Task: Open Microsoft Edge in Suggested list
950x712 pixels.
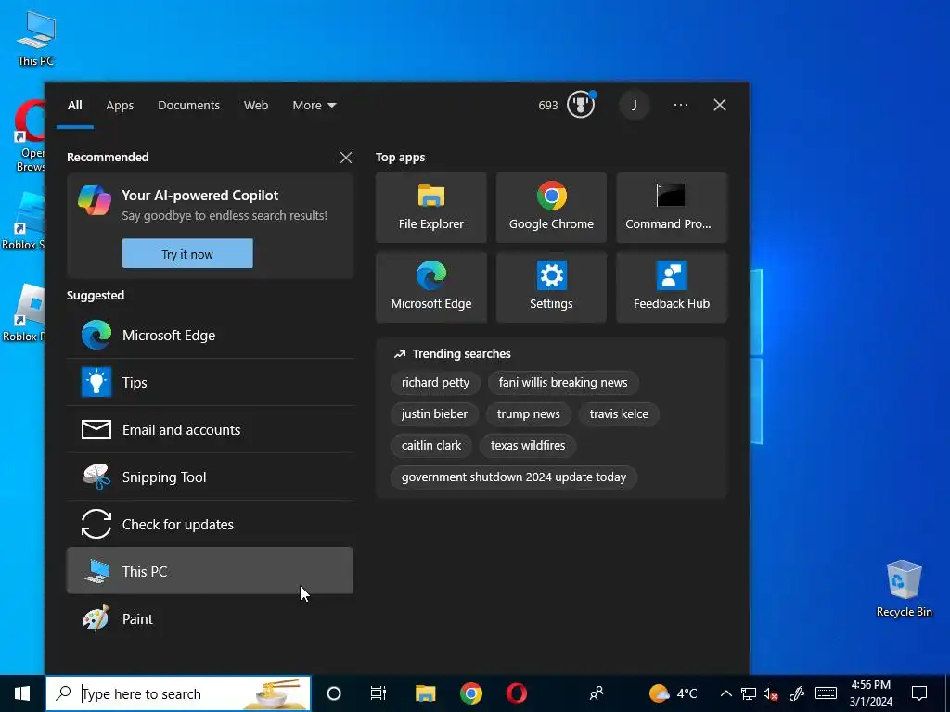Action: [x=210, y=336]
